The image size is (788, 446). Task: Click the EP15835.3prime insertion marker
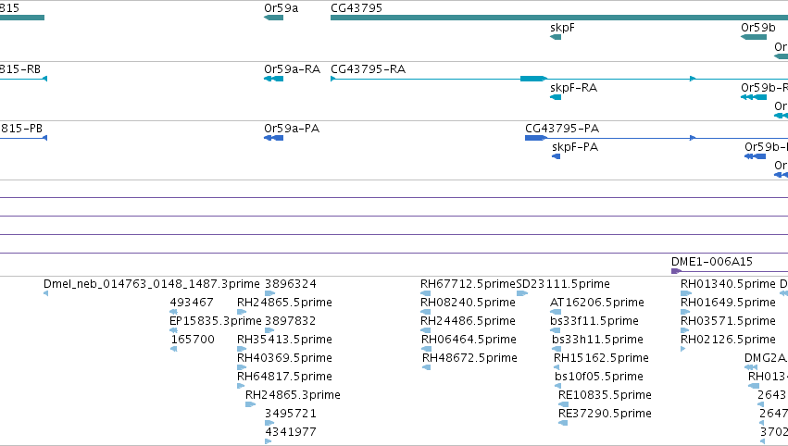[x=173, y=330]
